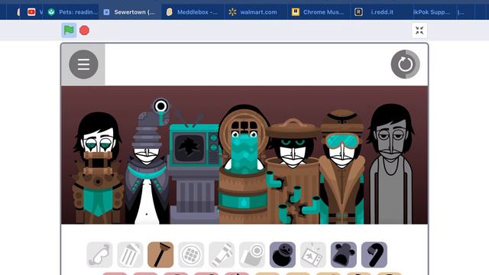Click the character wearing teal goggles and fur coat

coord(342,167)
